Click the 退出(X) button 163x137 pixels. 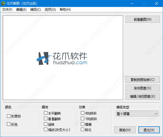click(x=149, y=130)
